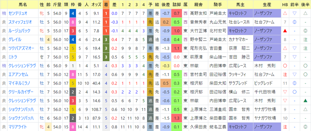This screenshot has height=131, width=311.
Task: Click the ◎ mark in スティッフェリオ's 前半 cell
Action: (294, 22)
